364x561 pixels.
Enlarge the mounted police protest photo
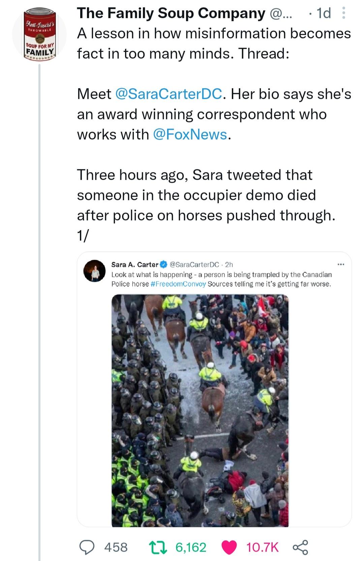200,411
